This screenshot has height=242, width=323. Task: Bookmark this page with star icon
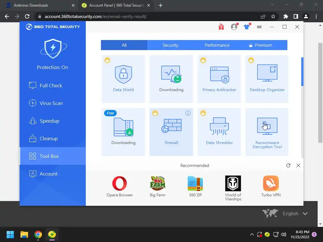pyautogui.click(x=273, y=16)
